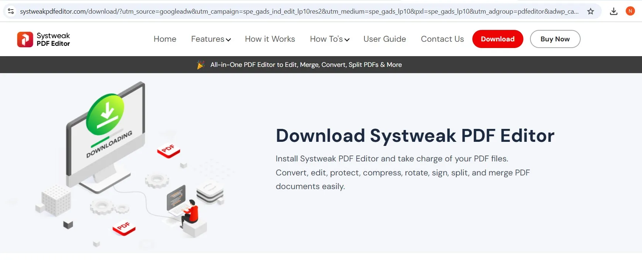The image size is (642, 277).
Task: Click the Download Systweak PDF Editor heading
Action: [x=415, y=136]
